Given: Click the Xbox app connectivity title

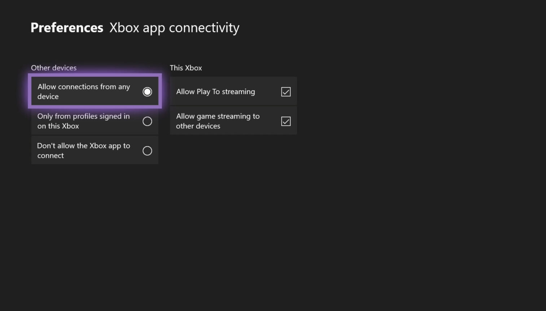Looking at the screenshot, I should click(174, 27).
